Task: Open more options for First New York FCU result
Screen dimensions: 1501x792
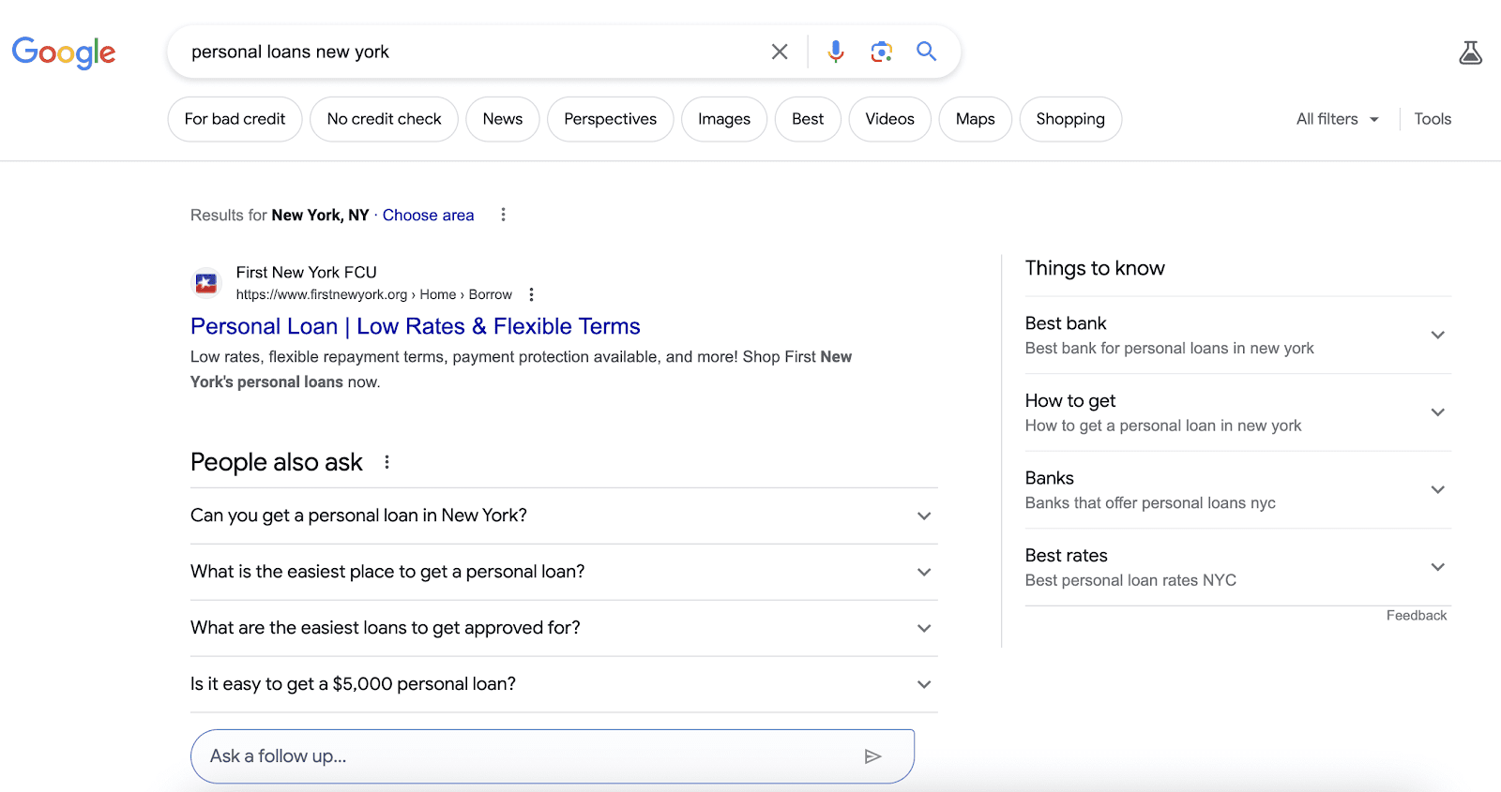Action: coord(532,294)
